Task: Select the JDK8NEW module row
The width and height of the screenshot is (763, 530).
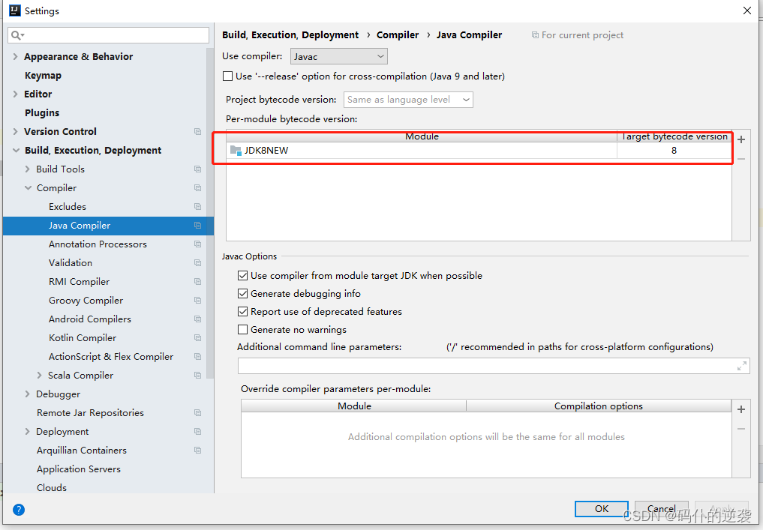Action: click(479, 150)
